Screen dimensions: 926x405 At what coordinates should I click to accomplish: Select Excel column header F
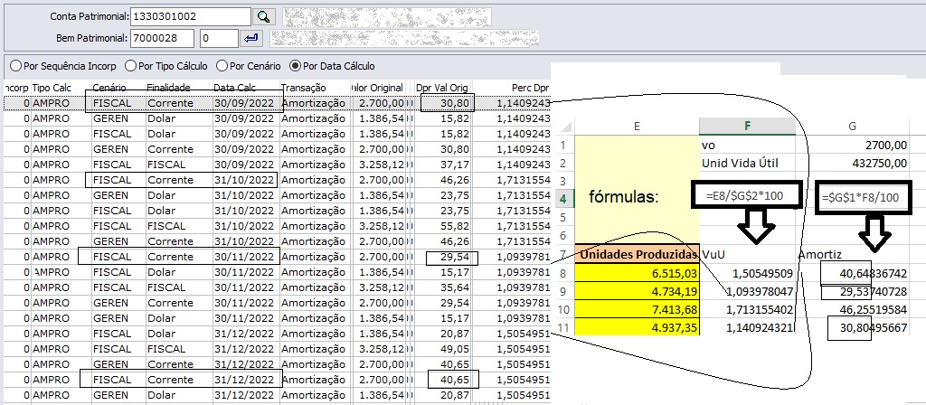point(747,126)
